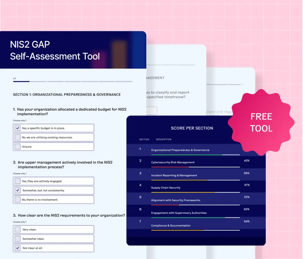Check the 'Very clear' answer box
This screenshot has height=259, width=303.
pyautogui.click(x=18, y=229)
